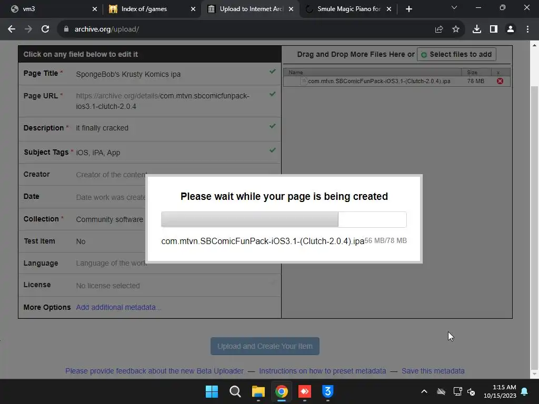Click the file icon beside ipa filename
Viewport: 539px width, 404px height.
click(303, 81)
